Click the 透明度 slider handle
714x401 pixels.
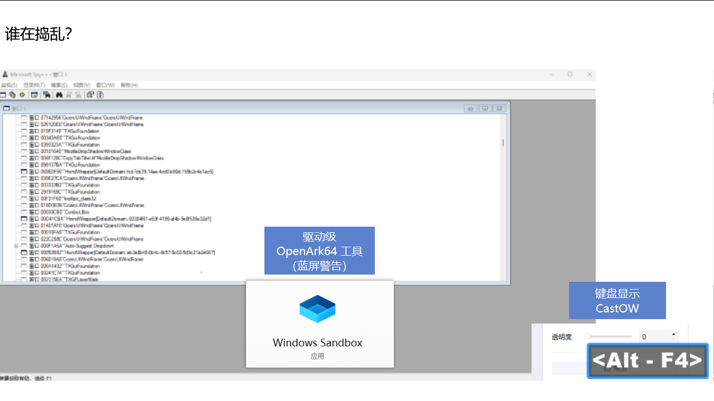pyautogui.click(x=587, y=336)
